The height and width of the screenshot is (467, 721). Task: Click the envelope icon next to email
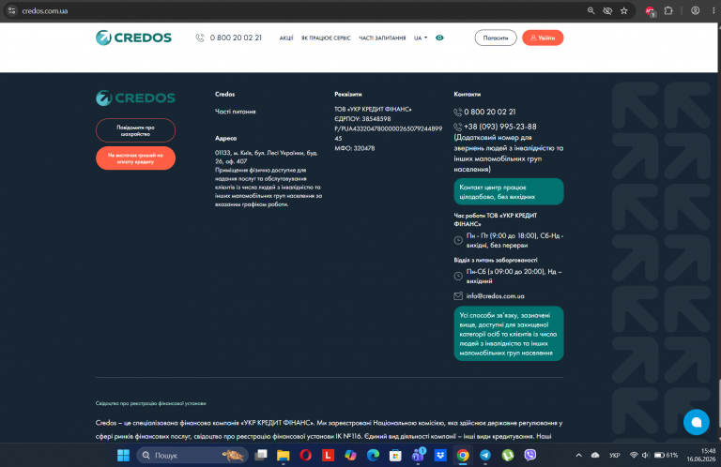coord(458,296)
